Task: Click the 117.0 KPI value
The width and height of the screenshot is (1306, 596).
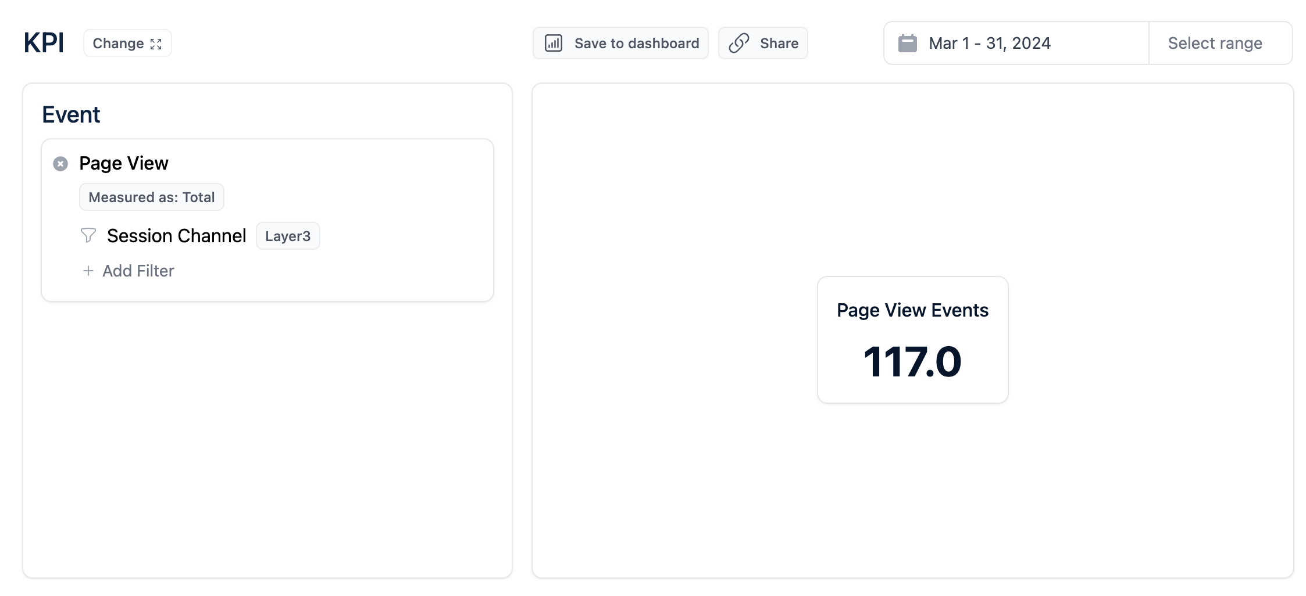Action: click(912, 362)
